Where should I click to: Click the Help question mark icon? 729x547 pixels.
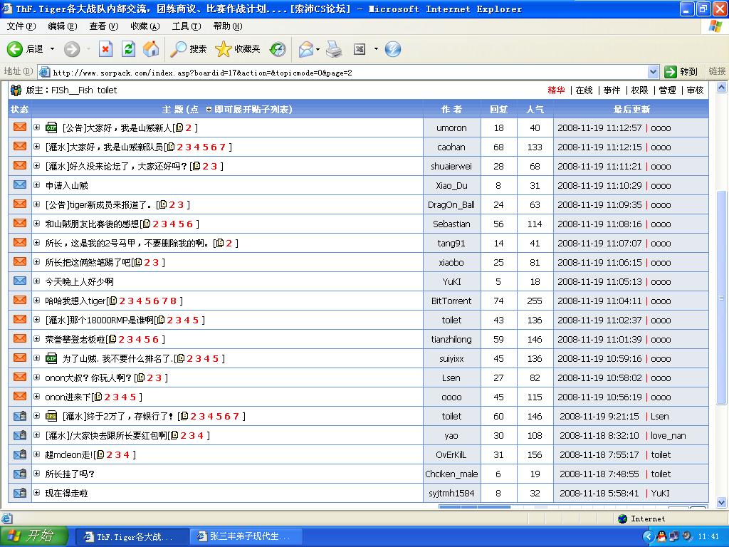(393, 49)
